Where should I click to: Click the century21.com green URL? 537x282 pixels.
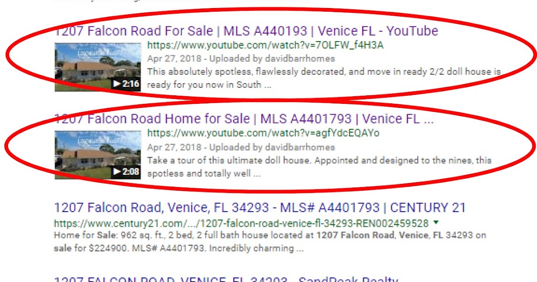click(241, 223)
